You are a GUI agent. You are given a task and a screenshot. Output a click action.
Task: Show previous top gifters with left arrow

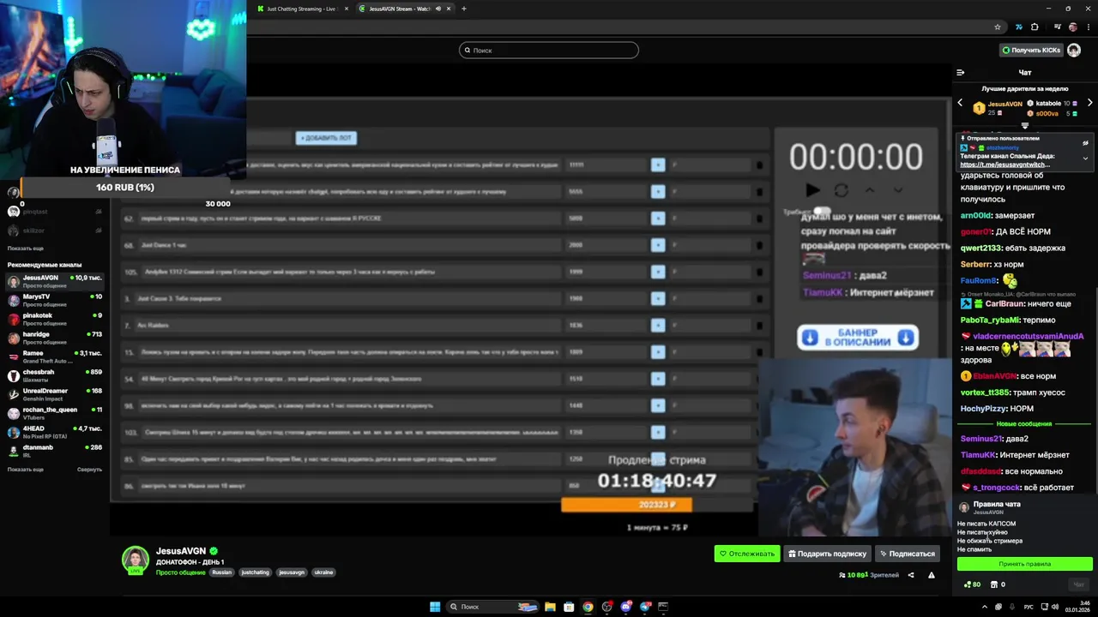[961, 103]
